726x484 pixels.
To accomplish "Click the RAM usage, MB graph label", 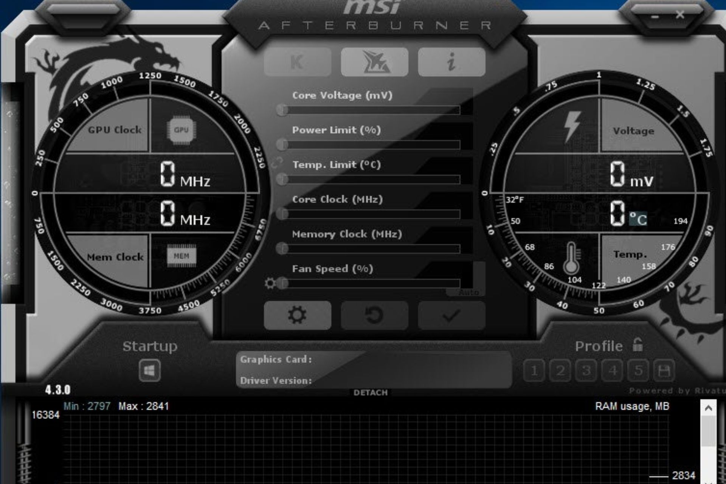I will tap(632, 406).
